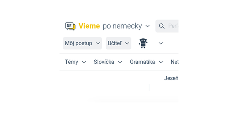Click the yellow 'Vieme' brand text

(x=89, y=26)
